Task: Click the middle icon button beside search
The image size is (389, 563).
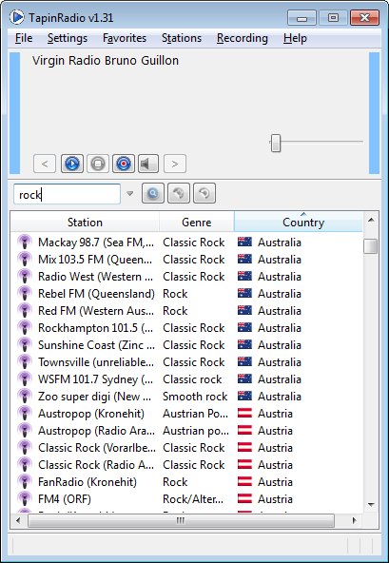Action: point(179,194)
